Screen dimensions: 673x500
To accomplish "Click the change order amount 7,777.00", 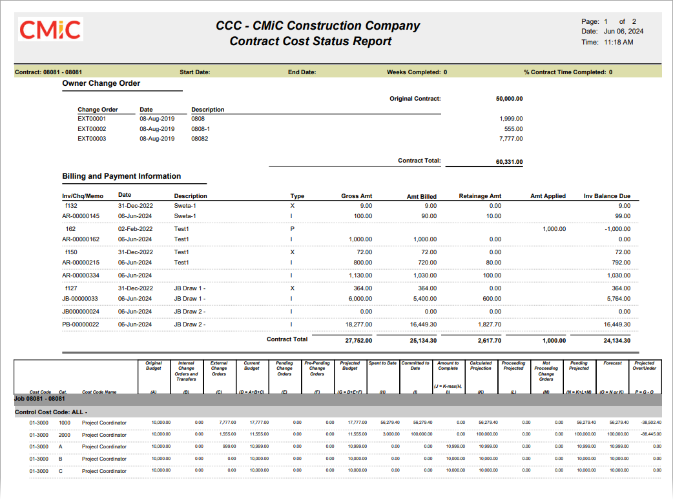I will coord(511,139).
